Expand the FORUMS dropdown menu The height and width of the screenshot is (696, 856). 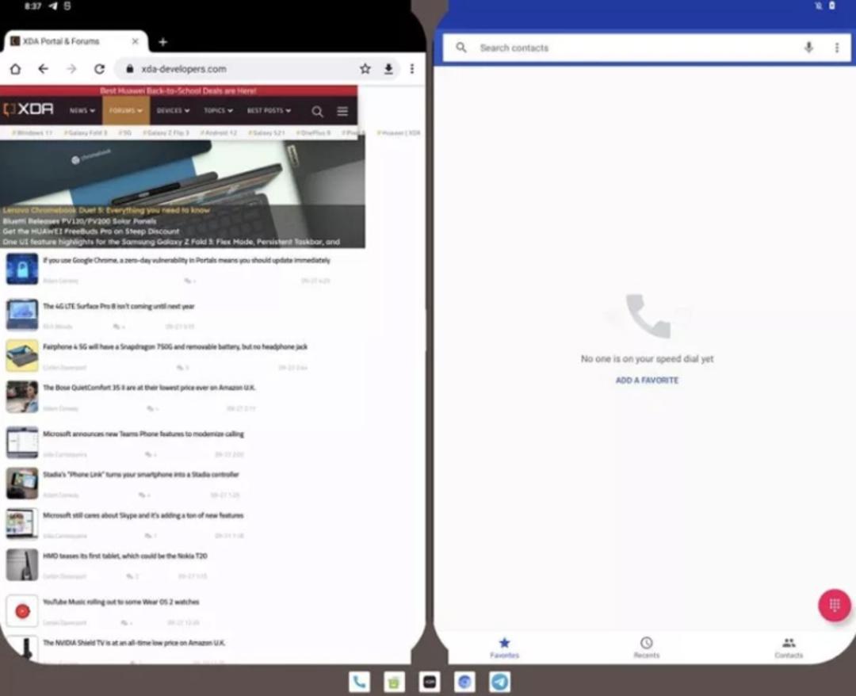126,111
